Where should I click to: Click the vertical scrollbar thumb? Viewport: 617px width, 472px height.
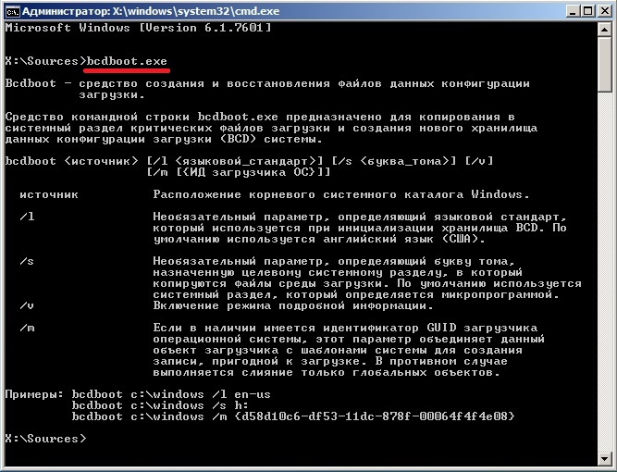[x=604, y=64]
